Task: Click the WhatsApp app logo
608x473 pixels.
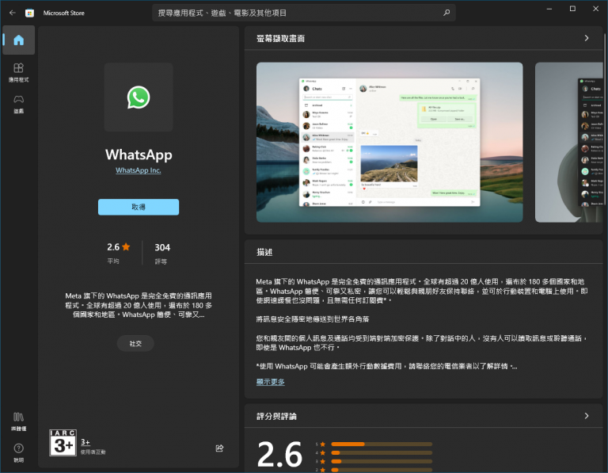Action: pos(139,97)
